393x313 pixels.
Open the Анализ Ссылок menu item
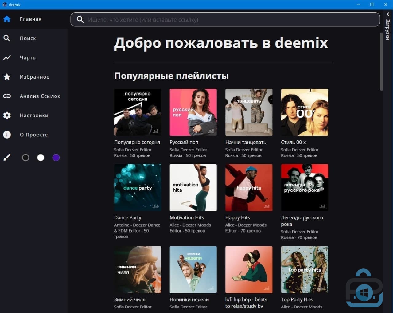click(34, 96)
